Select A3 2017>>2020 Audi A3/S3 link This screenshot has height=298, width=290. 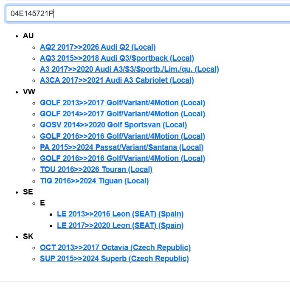click(x=129, y=69)
